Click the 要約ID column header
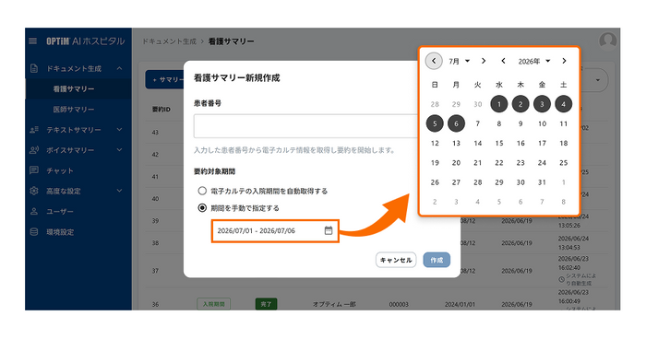 pyautogui.click(x=161, y=110)
